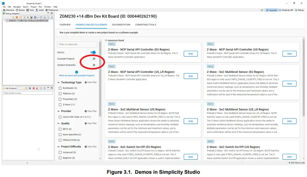
Task: Check the PRODUCTION (9) checkbox
Action: [x=60, y=140]
